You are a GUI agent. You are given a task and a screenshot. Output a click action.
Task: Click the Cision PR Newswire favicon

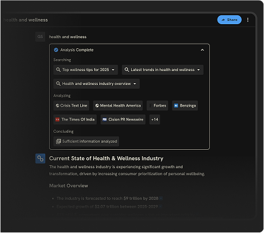tap(104, 119)
